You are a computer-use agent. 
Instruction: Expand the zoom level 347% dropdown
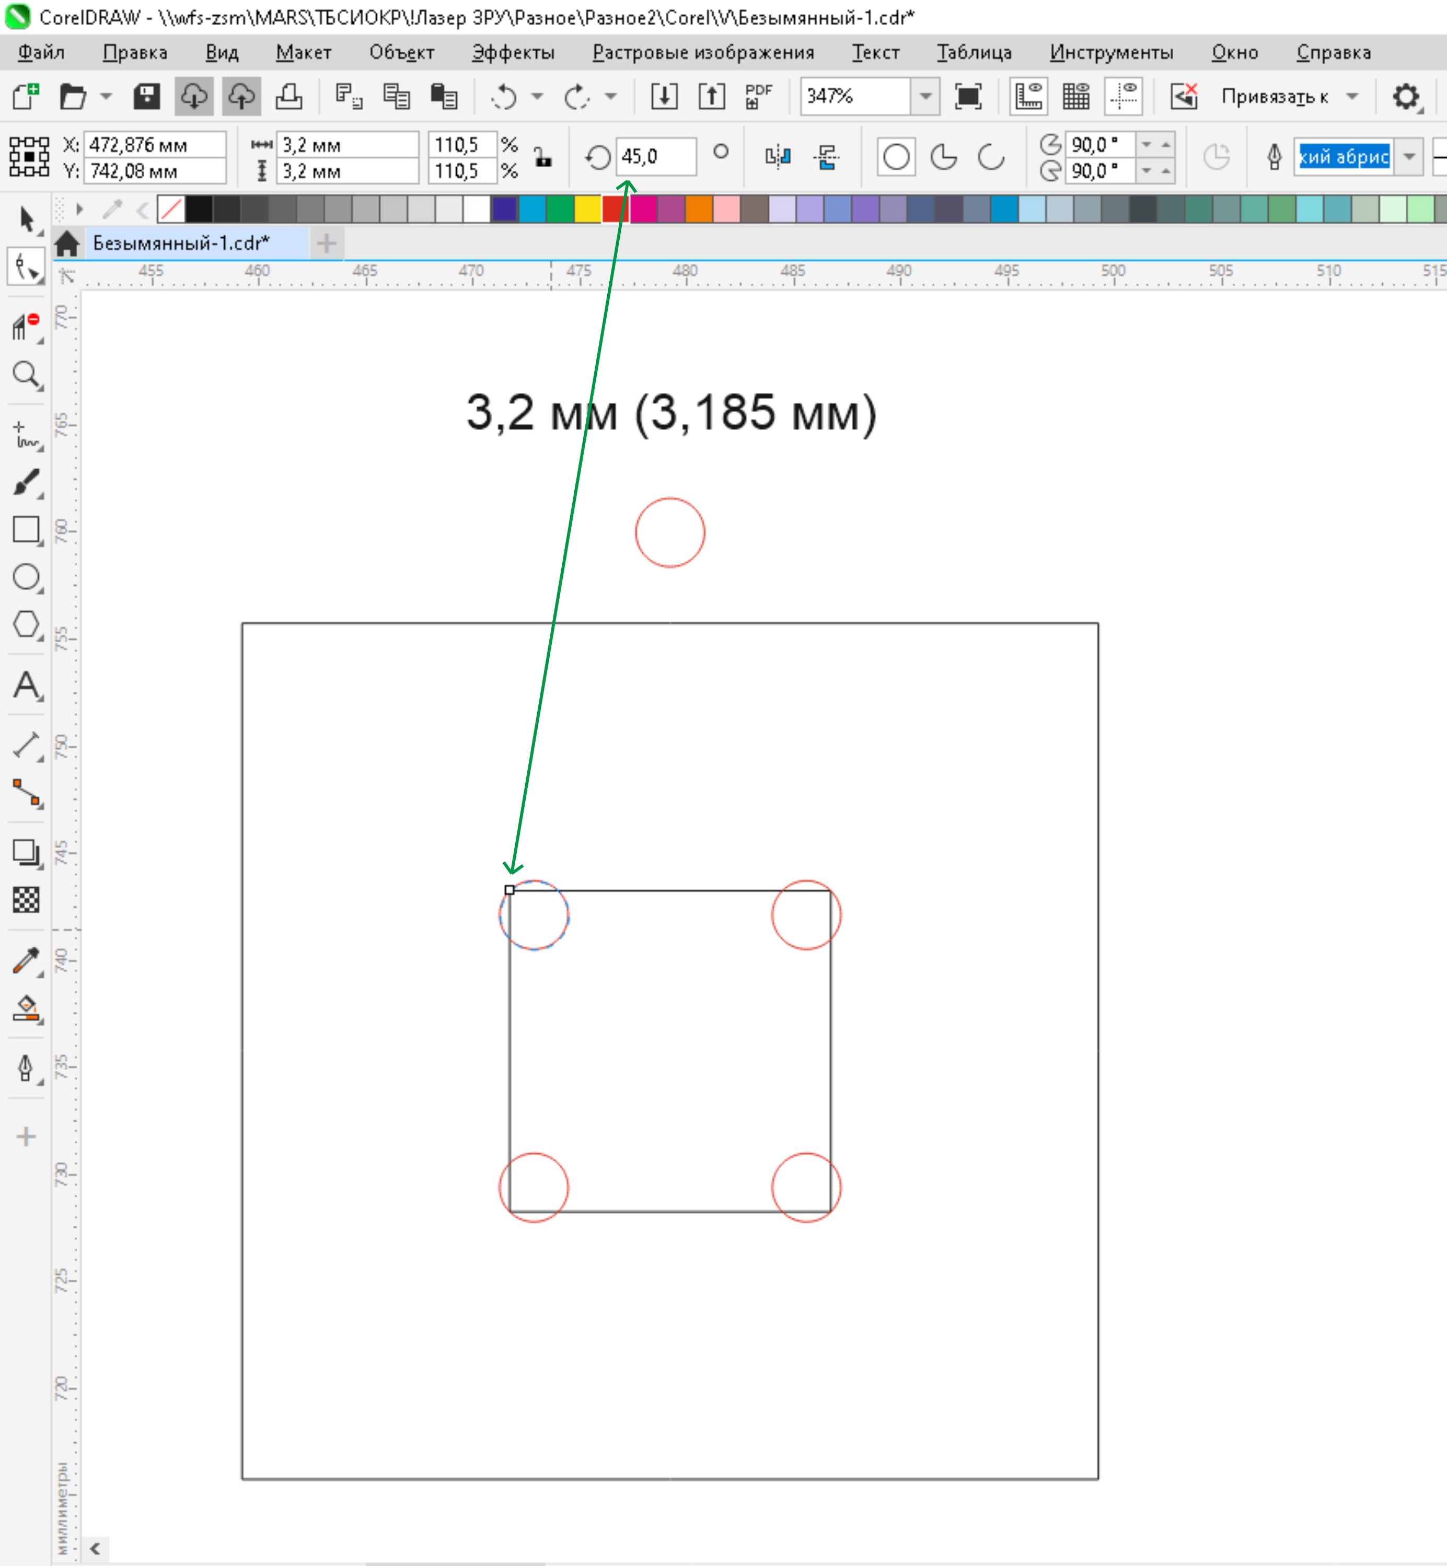pos(925,96)
